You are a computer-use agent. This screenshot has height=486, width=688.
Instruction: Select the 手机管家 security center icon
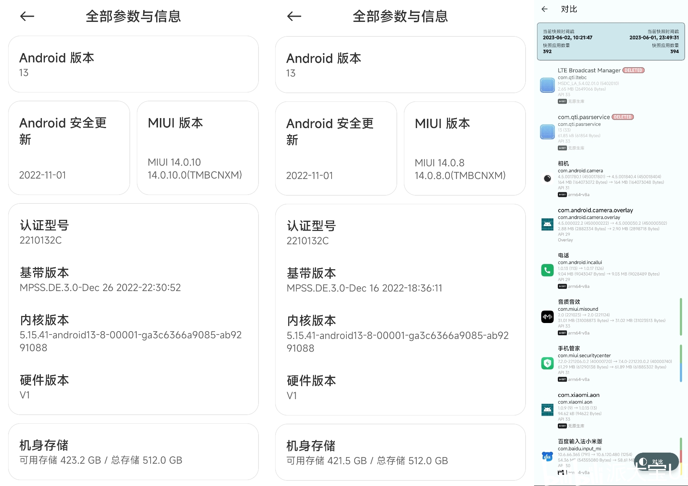547,363
